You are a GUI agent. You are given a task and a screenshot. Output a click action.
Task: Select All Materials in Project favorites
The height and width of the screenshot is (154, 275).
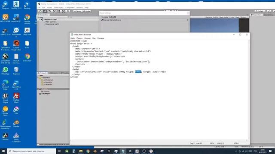click(x=48, y=80)
